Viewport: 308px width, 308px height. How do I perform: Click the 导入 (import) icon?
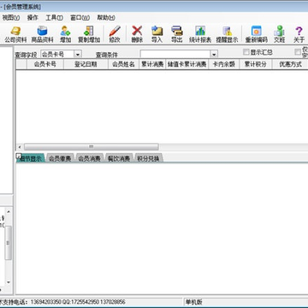coord(157,34)
